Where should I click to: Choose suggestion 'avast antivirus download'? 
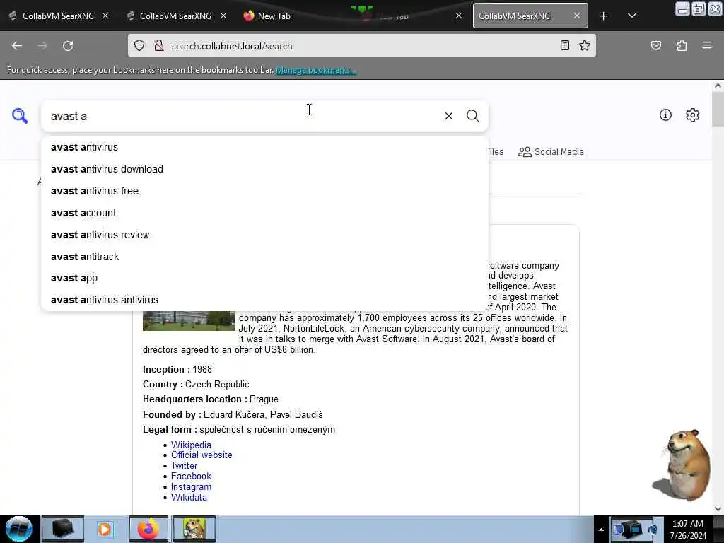pyautogui.click(x=264, y=169)
